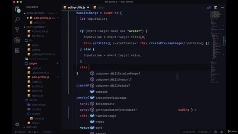Image resolution: width=238 pixels, height=134 pixels.
Task: Click the autocomplete list scrollbar thumb
Action: click(177, 76)
